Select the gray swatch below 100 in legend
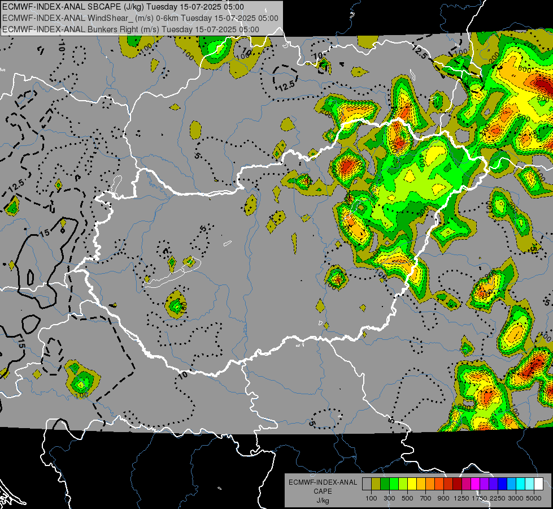The height and width of the screenshot is (509, 553). (x=367, y=484)
